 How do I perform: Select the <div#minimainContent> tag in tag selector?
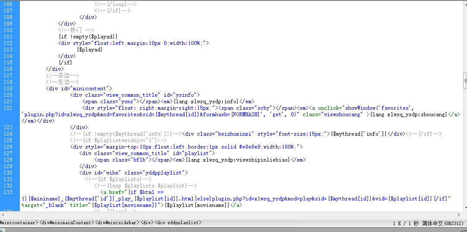pos(67,222)
